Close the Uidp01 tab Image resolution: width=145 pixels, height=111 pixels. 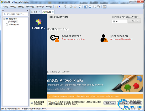pyautogui.click(x=53, y=12)
